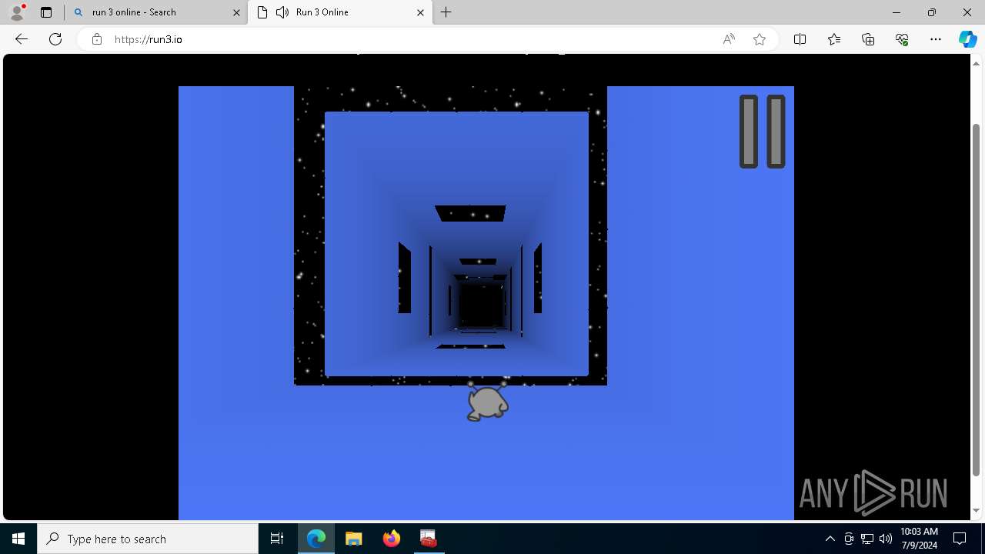Open the Collections panel
This screenshot has width=985, height=554.
pyautogui.click(x=868, y=39)
